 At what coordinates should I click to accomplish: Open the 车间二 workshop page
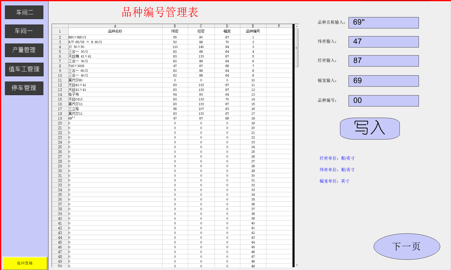pyautogui.click(x=24, y=12)
